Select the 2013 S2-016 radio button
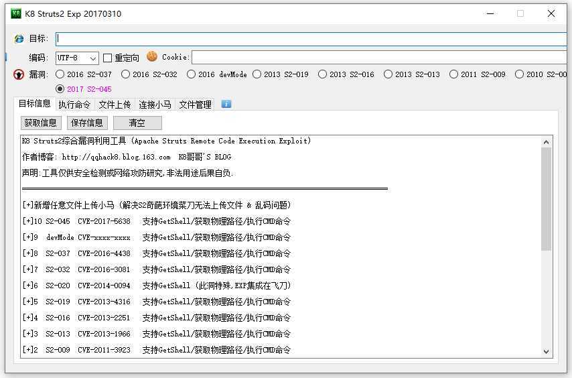The width and height of the screenshot is (572, 378). pos(322,74)
